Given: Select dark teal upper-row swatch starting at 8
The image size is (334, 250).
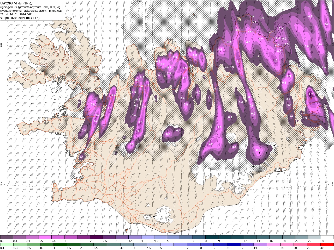Looking at the screenshot, I should click(x=212, y=237).
